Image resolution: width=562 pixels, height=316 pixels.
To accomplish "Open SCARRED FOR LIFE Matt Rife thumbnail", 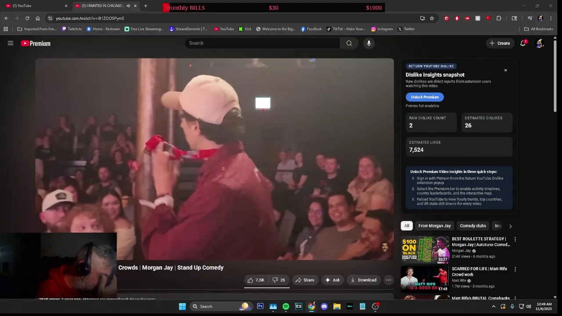I will pyautogui.click(x=425, y=279).
